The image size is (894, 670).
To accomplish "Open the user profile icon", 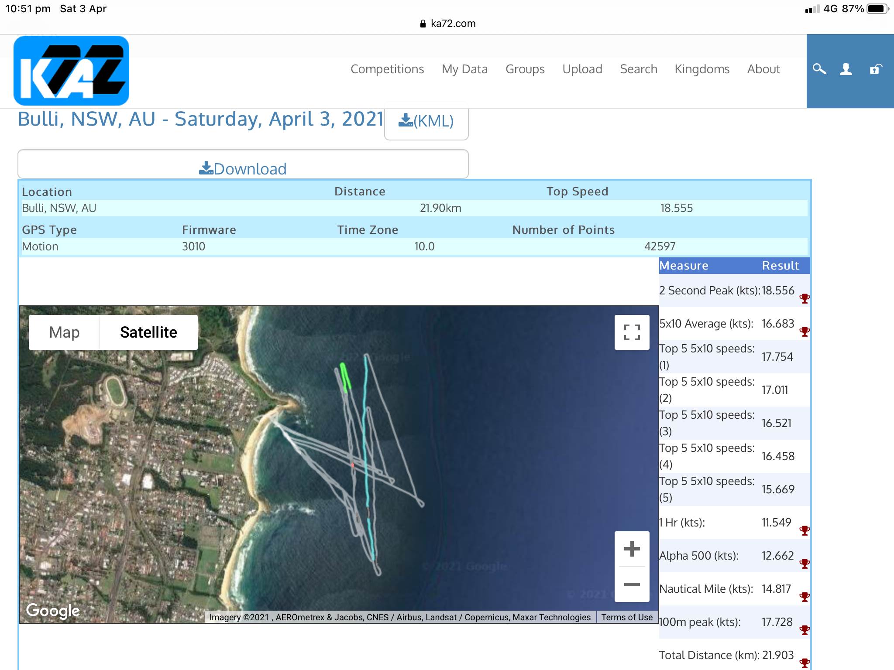I will click(x=846, y=69).
